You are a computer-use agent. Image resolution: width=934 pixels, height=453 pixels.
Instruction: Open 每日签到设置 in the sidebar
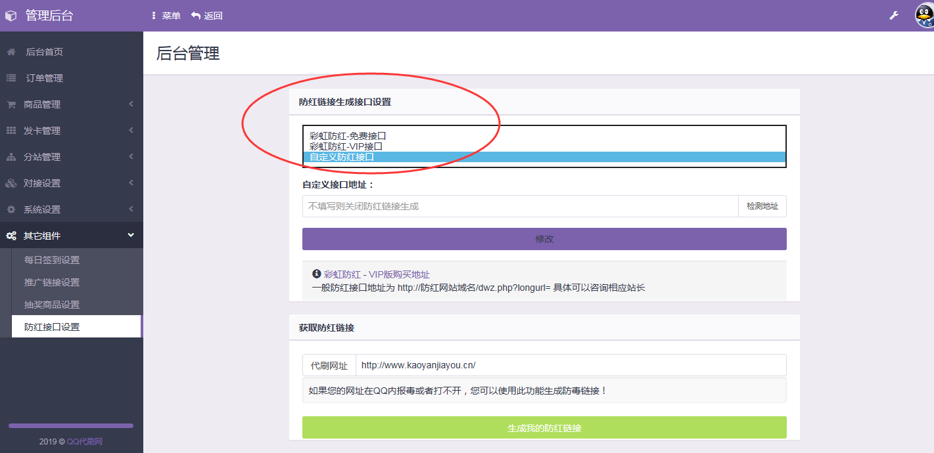[x=52, y=260]
